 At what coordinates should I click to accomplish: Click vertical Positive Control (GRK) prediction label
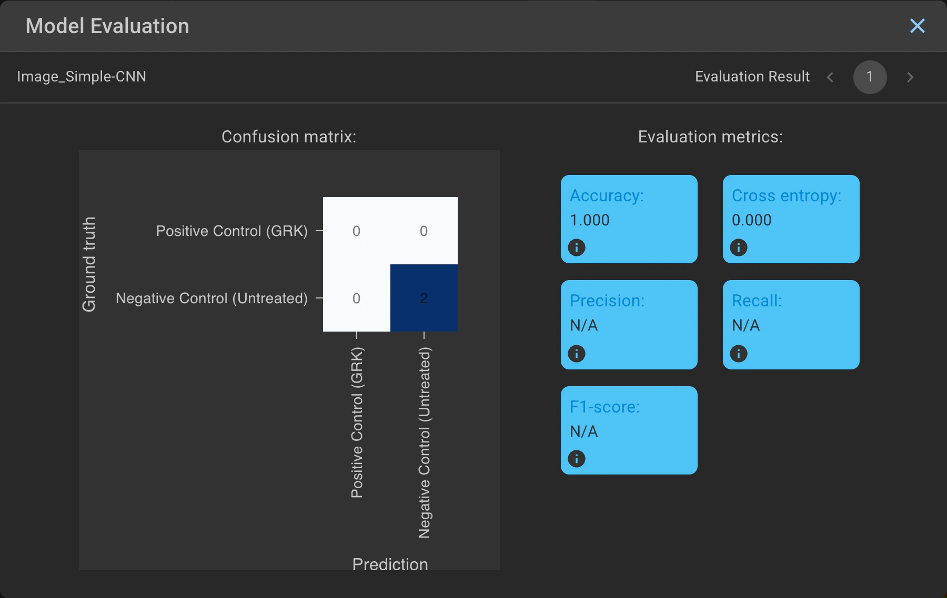pos(357,422)
